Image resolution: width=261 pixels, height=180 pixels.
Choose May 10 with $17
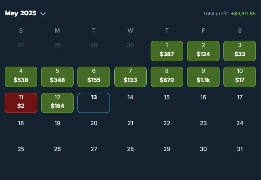coord(240,77)
